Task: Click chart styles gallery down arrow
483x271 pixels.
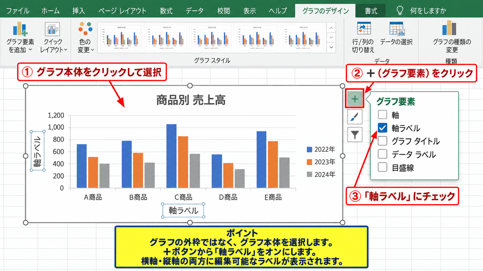Action: (331, 37)
